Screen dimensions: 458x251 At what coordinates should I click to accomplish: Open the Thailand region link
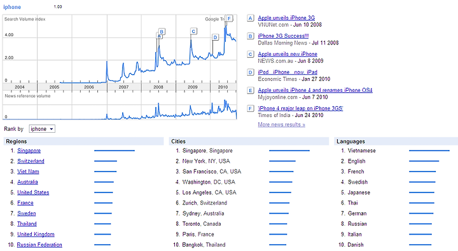(x=27, y=224)
